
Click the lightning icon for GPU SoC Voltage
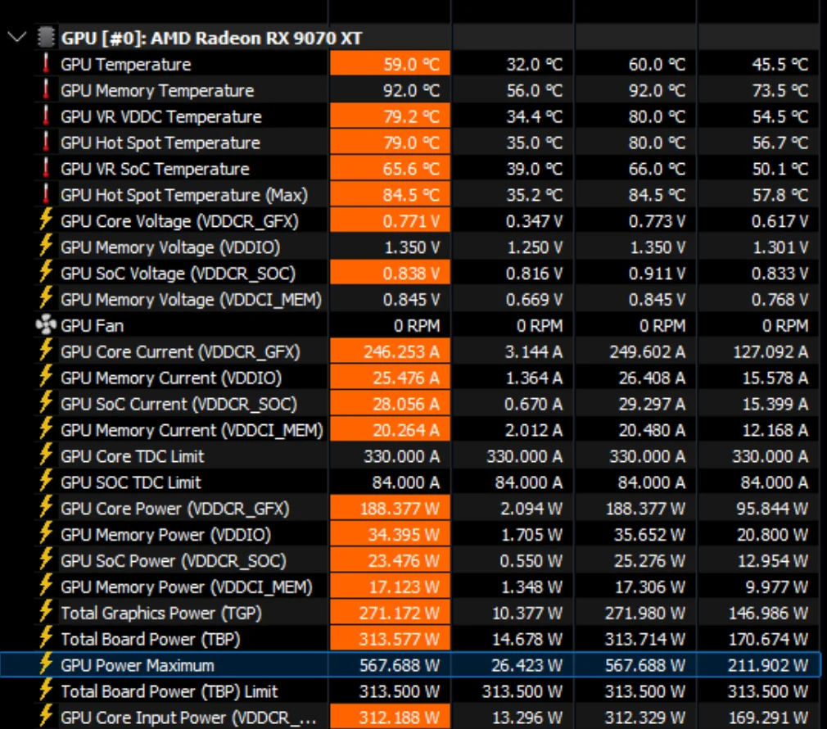coord(46,272)
